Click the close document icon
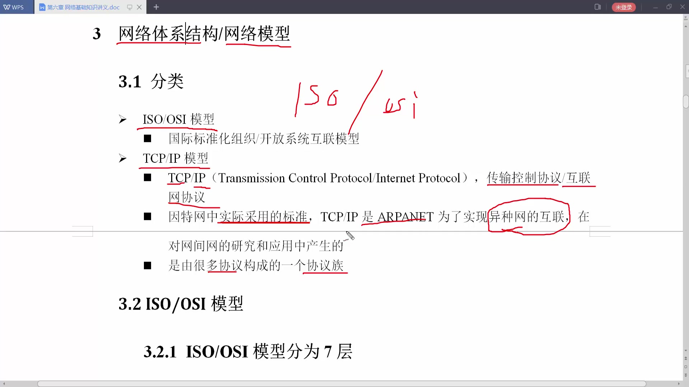The height and width of the screenshot is (387, 689). tap(139, 7)
